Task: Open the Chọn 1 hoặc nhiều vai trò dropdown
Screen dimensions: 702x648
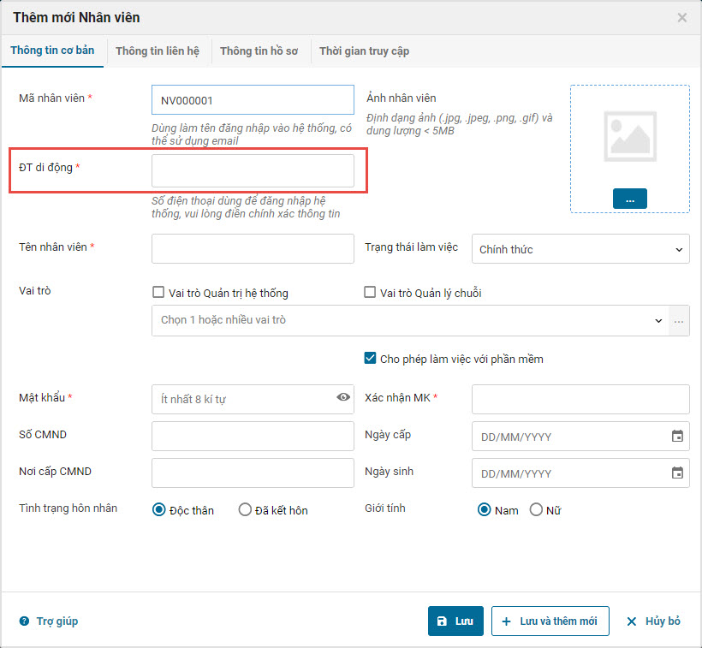Action: click(x=407, y=321)
